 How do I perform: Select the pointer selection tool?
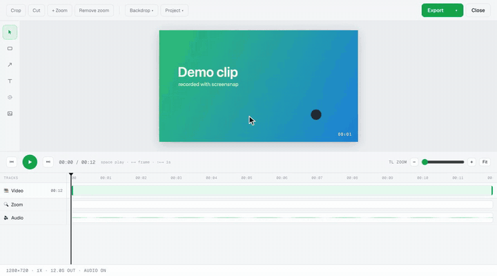click(x=10, y=32)
